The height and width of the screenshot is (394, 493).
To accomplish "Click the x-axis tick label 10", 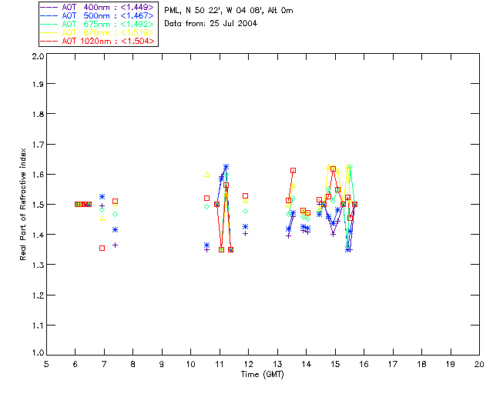I will coord(190,364).
